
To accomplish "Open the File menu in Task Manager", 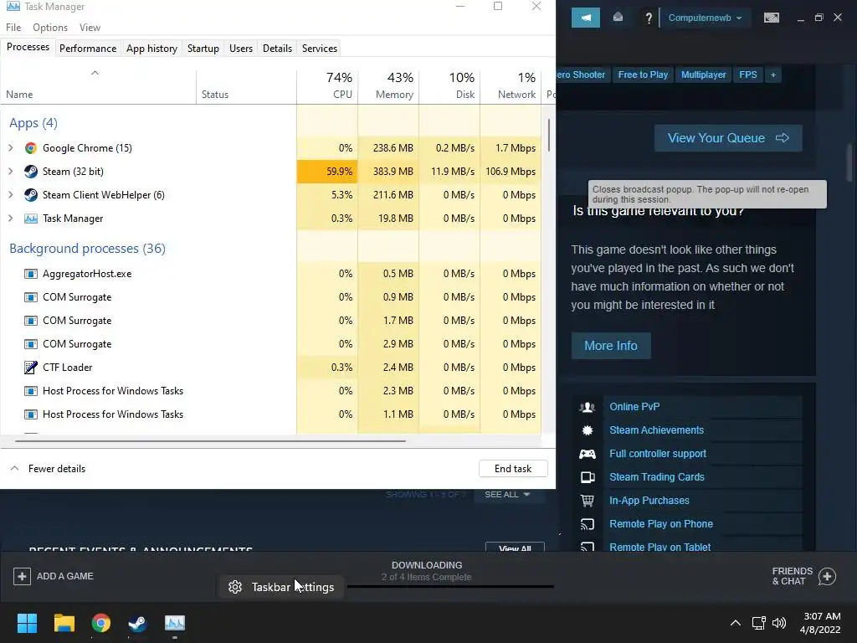I will point(13,28).
